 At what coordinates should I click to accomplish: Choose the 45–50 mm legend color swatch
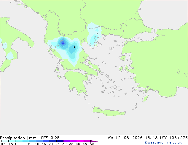pos(87,141)
